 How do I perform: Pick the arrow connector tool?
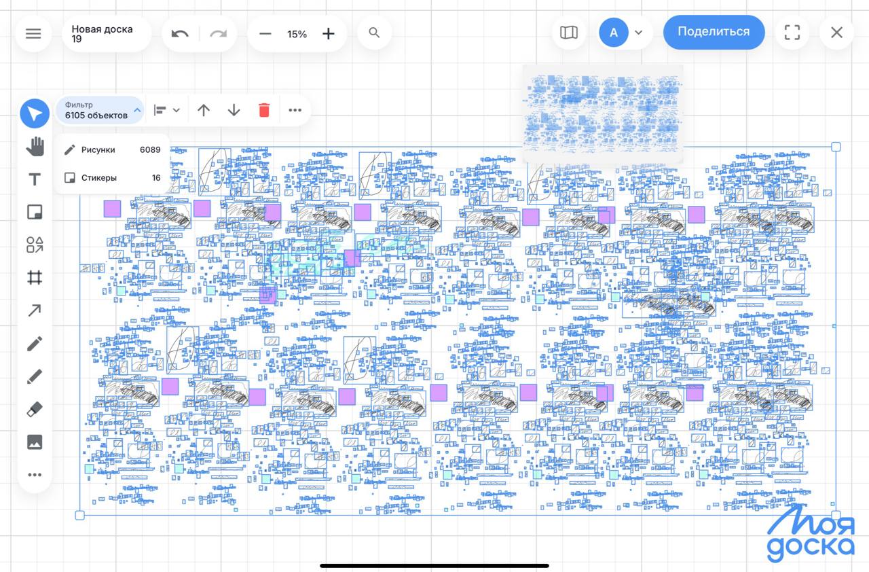point(35,310)
